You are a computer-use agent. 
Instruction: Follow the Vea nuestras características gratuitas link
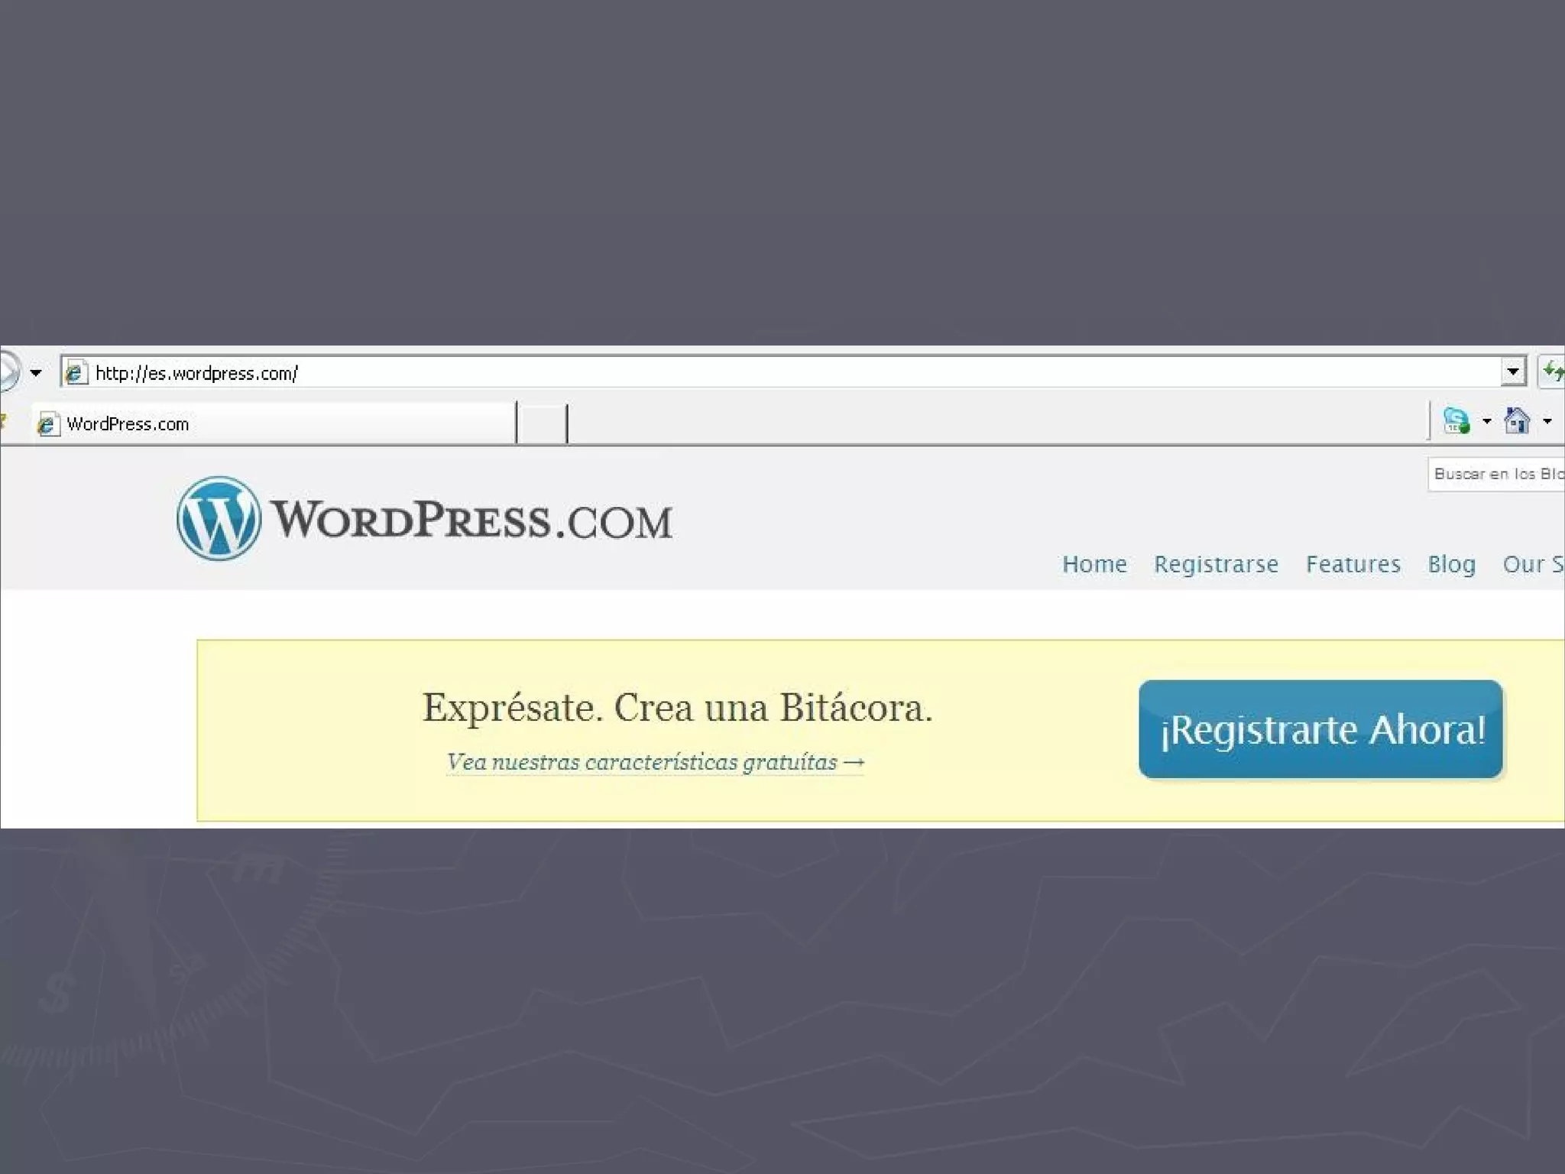click(x=655, y=762)
